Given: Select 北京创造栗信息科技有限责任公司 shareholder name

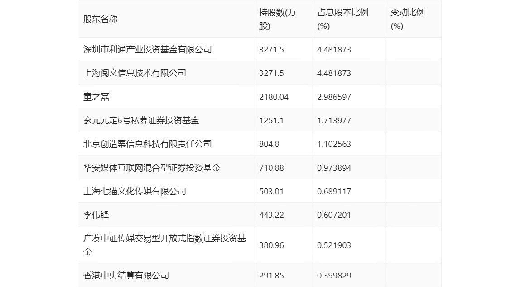Looking at the screenshot, I should [x=148, y=144].
